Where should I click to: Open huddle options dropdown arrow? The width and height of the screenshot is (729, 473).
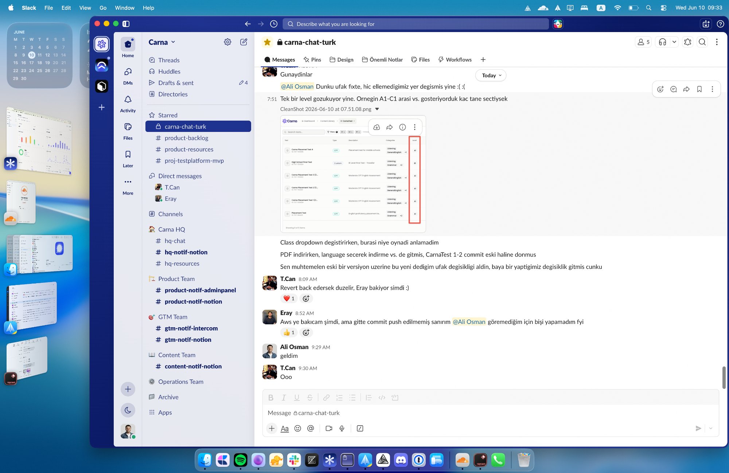(x=674, y=42)
